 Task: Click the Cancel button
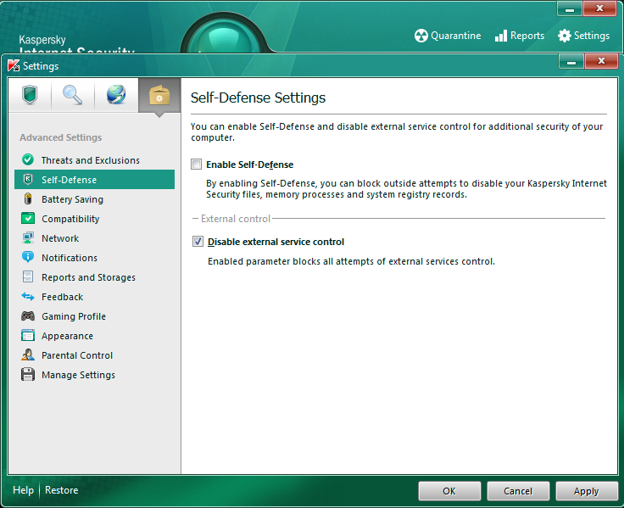518,491
